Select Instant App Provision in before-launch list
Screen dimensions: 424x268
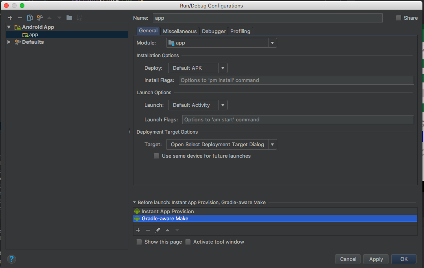(x=168, y=211)
